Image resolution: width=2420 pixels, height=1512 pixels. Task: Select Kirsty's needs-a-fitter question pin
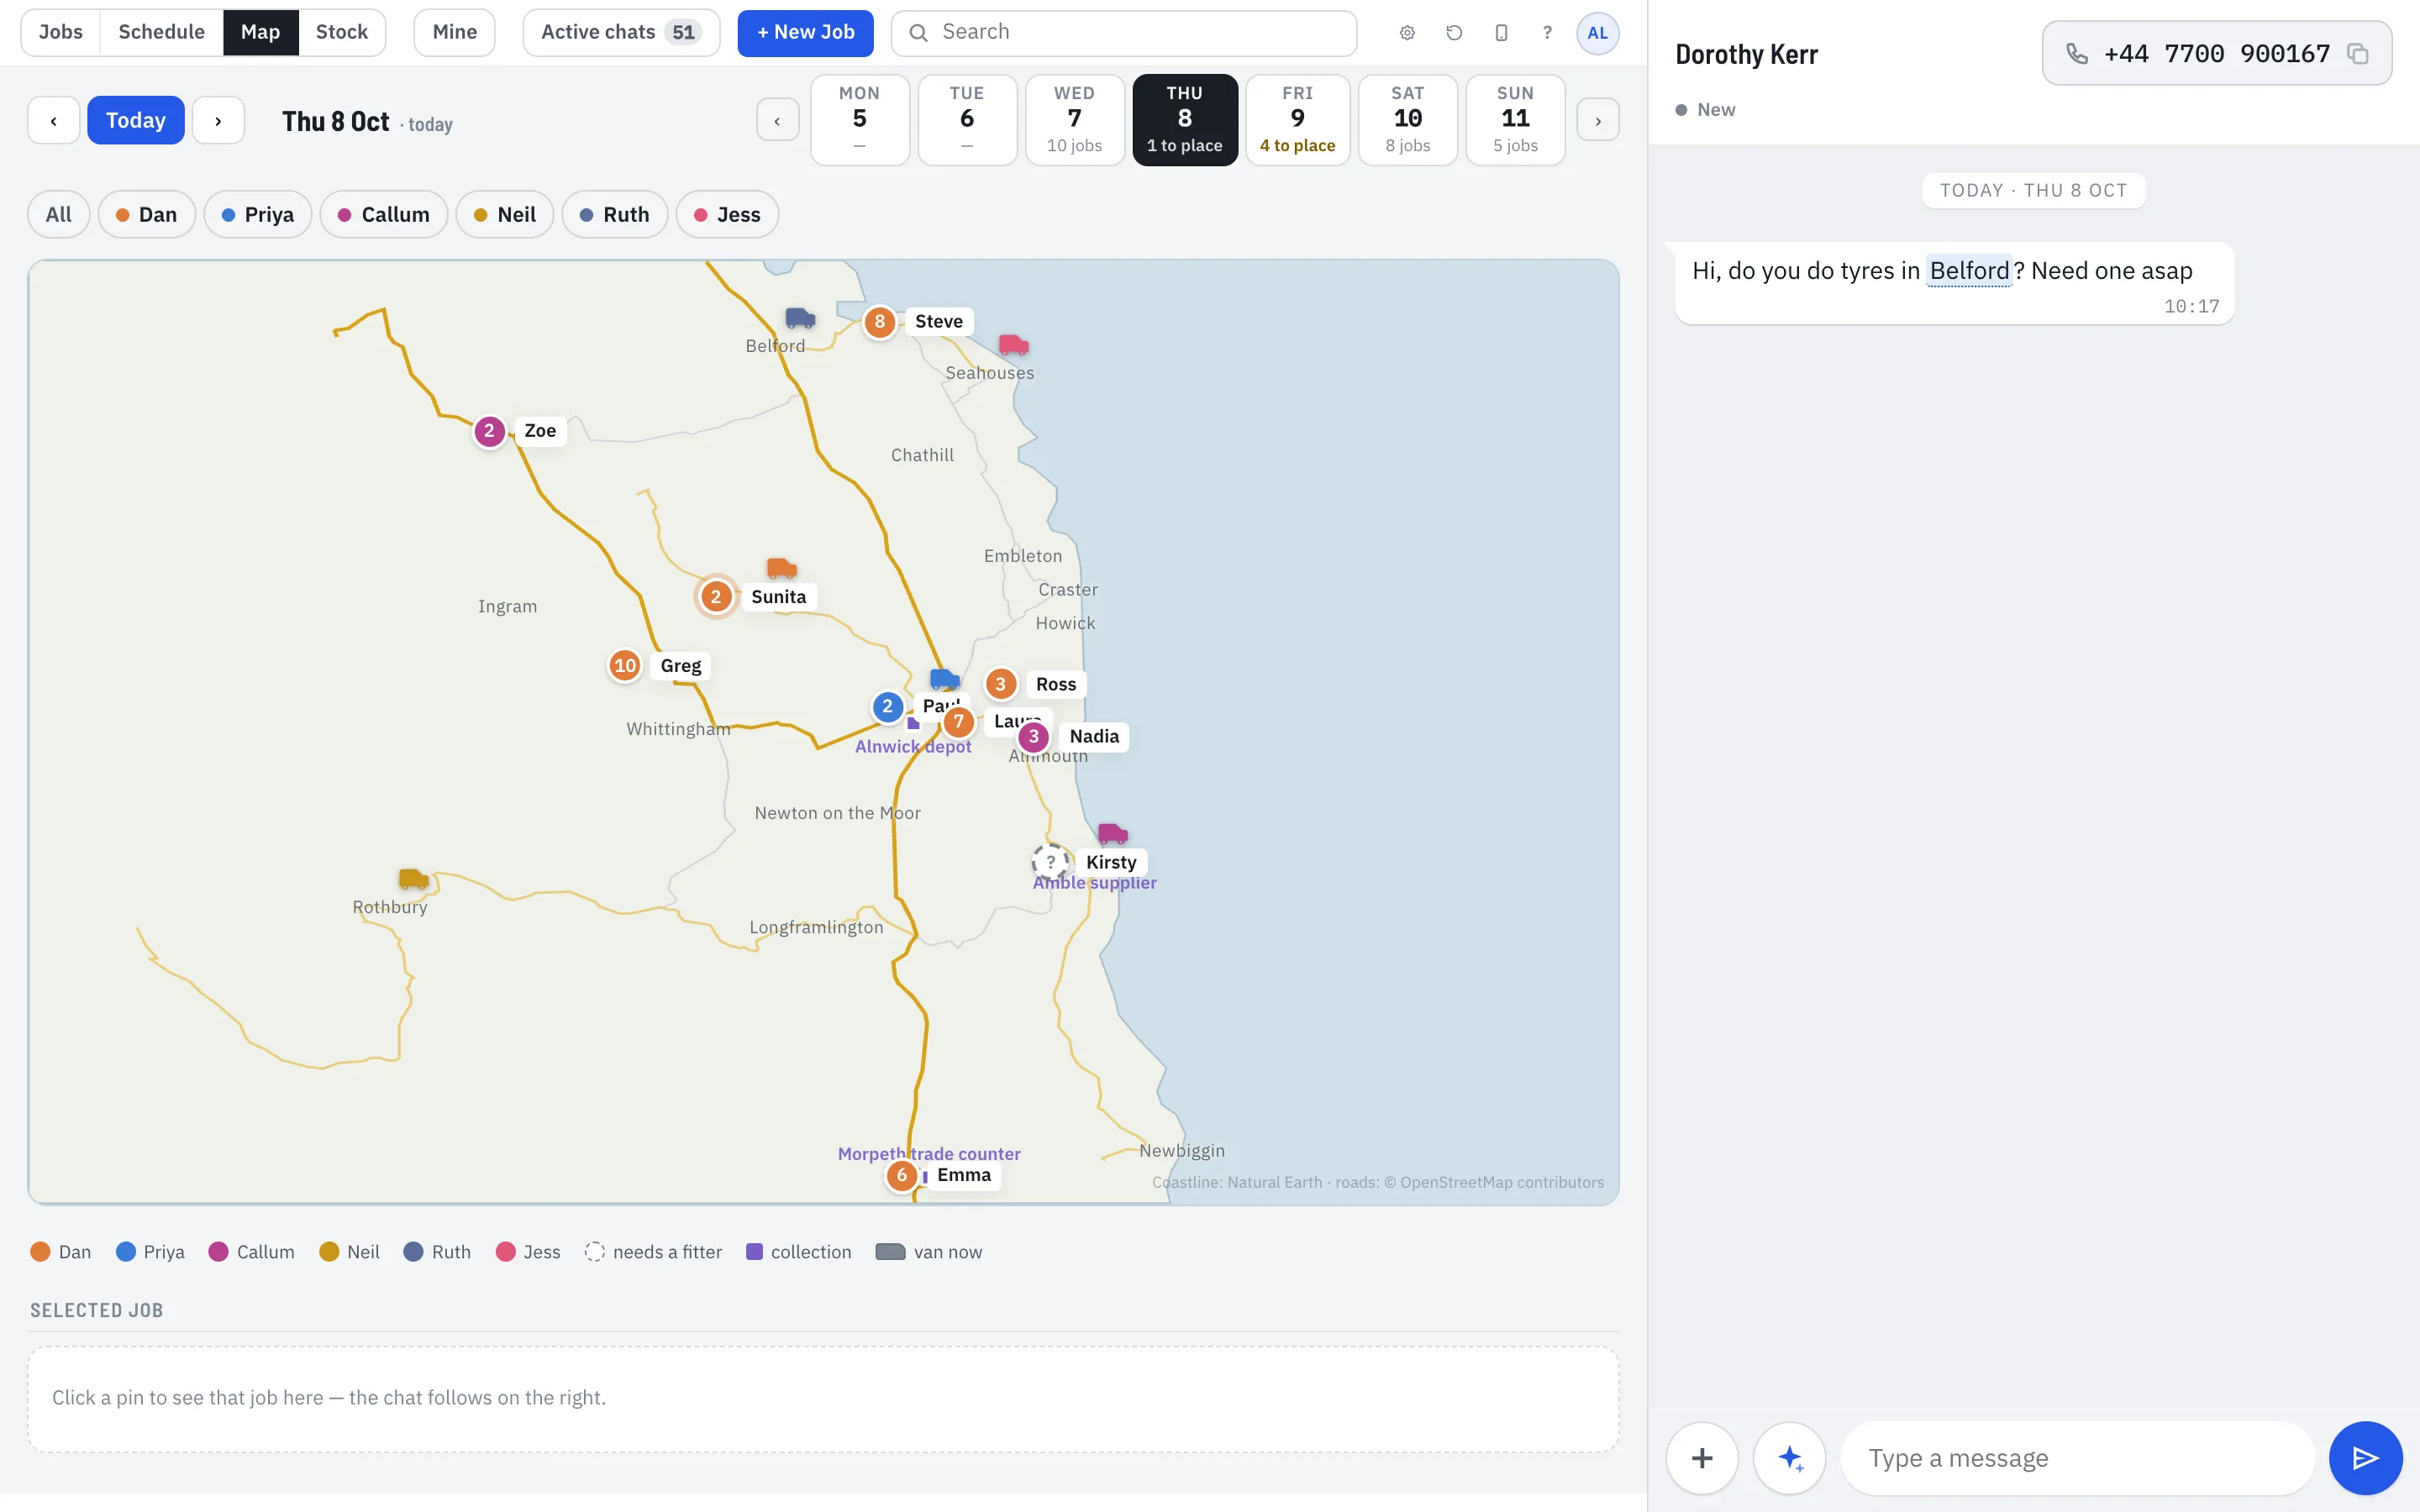(x=1050, y=862)
